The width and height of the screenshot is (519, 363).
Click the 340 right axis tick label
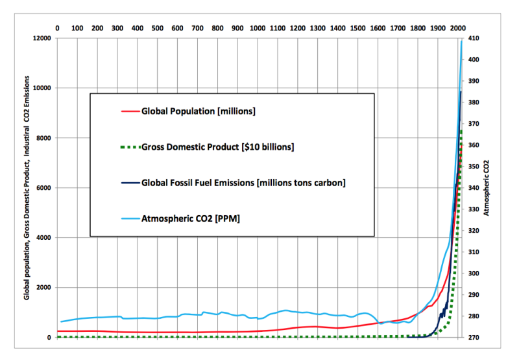click(473, 188)
